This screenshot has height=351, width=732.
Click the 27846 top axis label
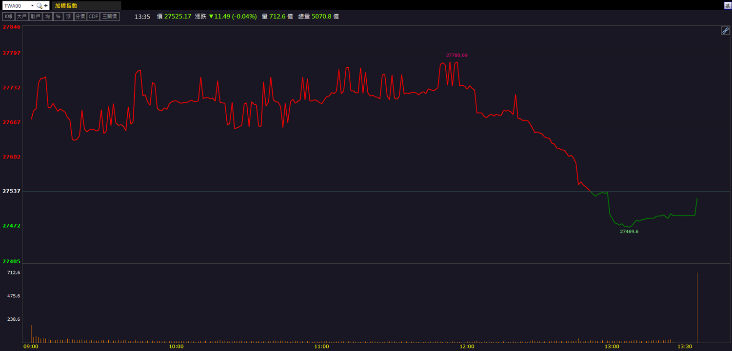(x=12, y=27)
